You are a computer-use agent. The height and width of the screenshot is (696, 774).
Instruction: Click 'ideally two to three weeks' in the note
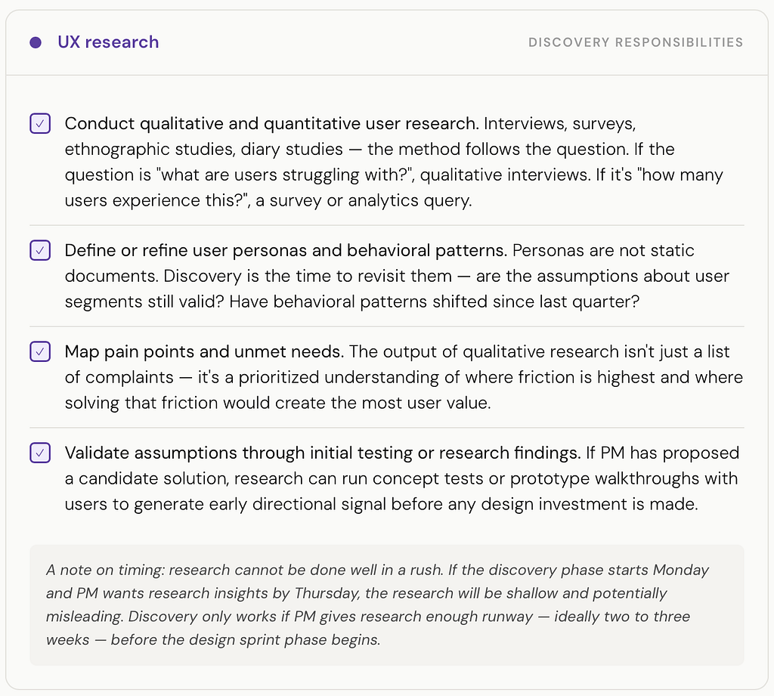[x=368, y=628]
